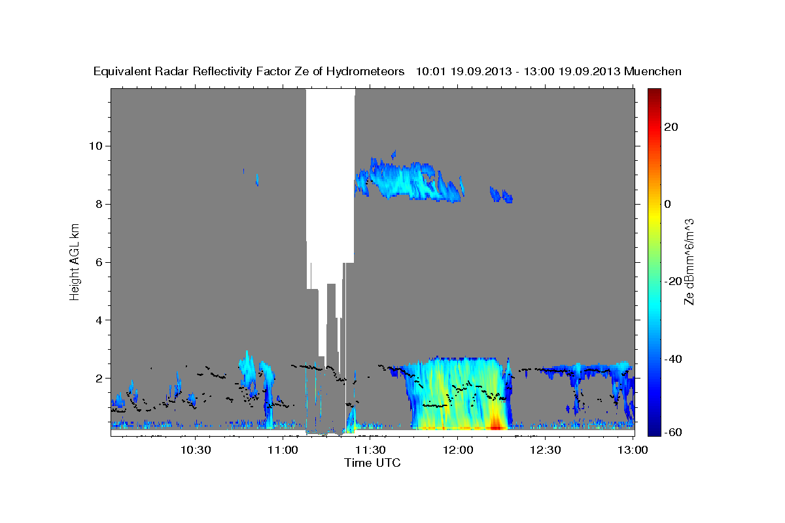Viewport: 785px width, 523px height.
Task: Click the 'Time UTC' axis label
Action: (x=372, y=463)
